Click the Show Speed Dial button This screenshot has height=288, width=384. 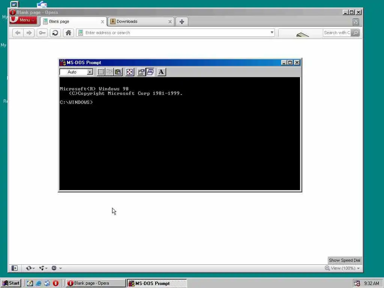point(344,260)
